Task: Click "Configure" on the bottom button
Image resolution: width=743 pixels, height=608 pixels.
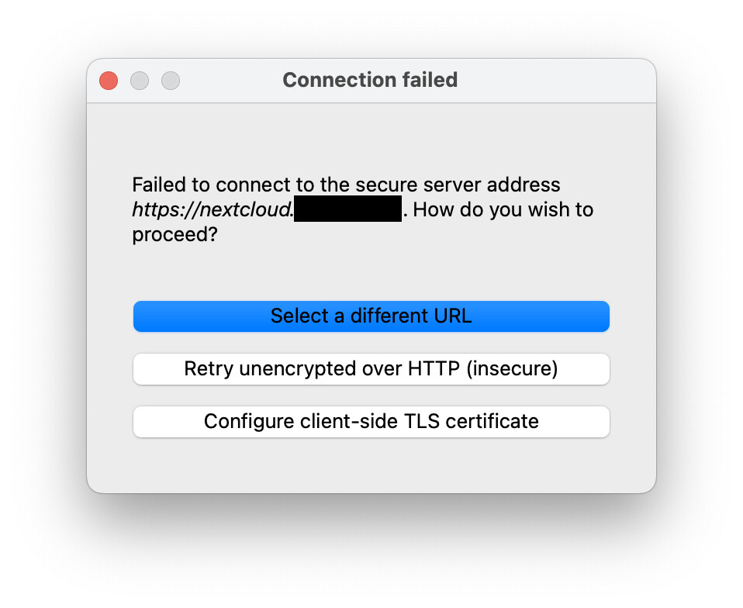Action: pos(248,422)
